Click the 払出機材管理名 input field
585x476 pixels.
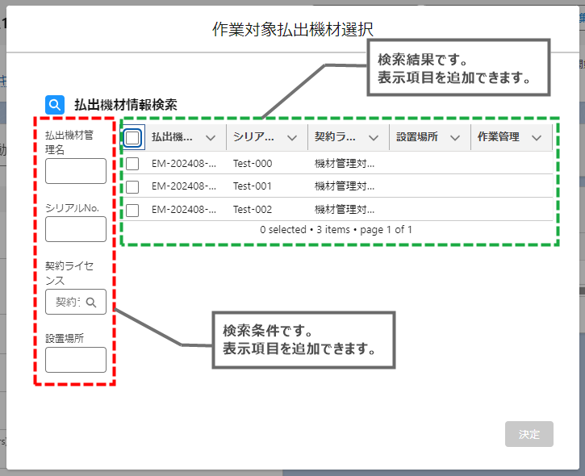point(76,171)
